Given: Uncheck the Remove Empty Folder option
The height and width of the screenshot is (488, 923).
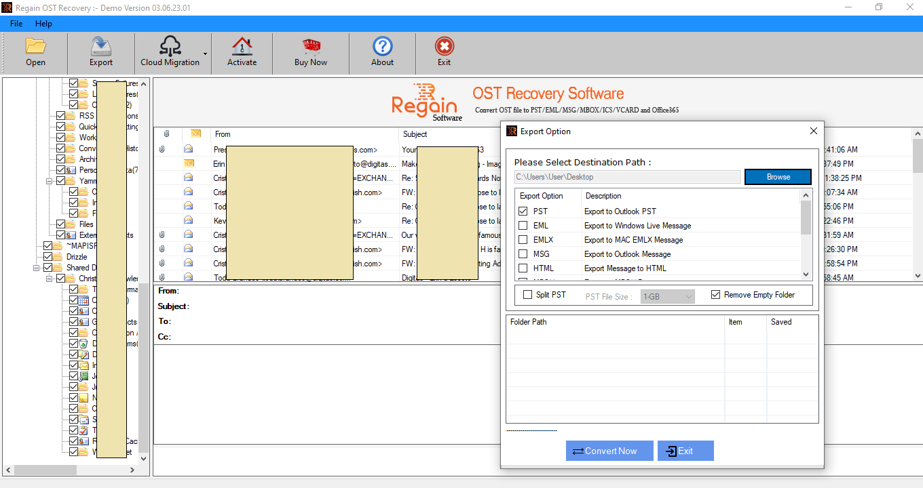Looking at the screenshot, I should click(716, 293).
